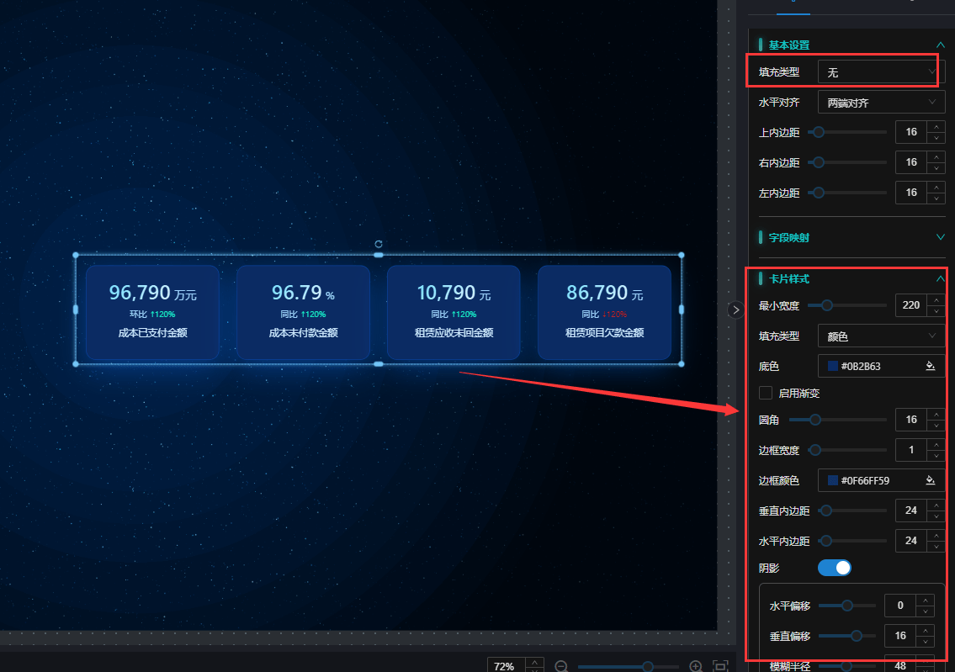Enable the 启用渐变 checkbox

[766, 393]
